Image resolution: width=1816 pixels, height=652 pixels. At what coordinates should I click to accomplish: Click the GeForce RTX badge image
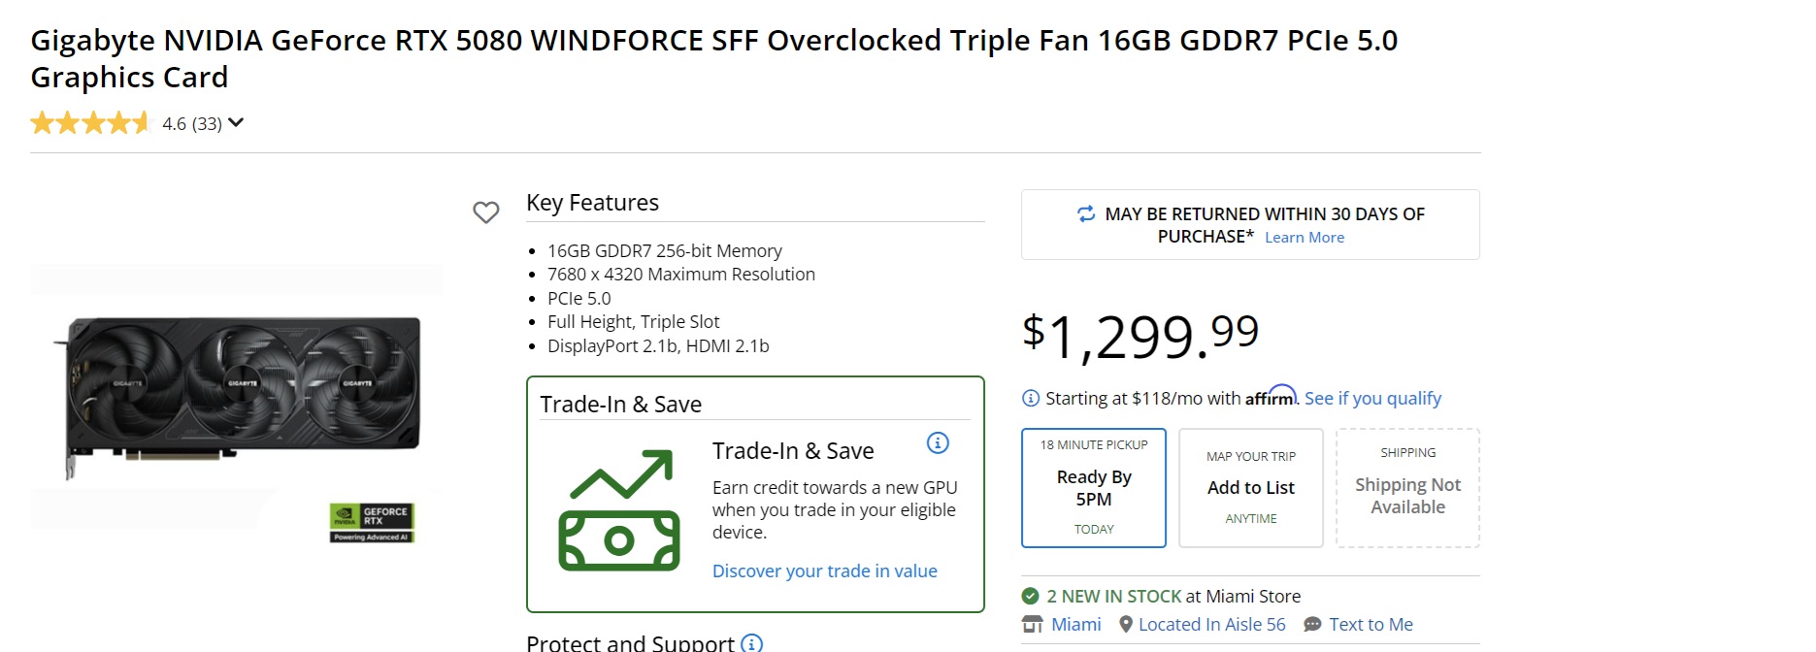(x=373, y=522)
